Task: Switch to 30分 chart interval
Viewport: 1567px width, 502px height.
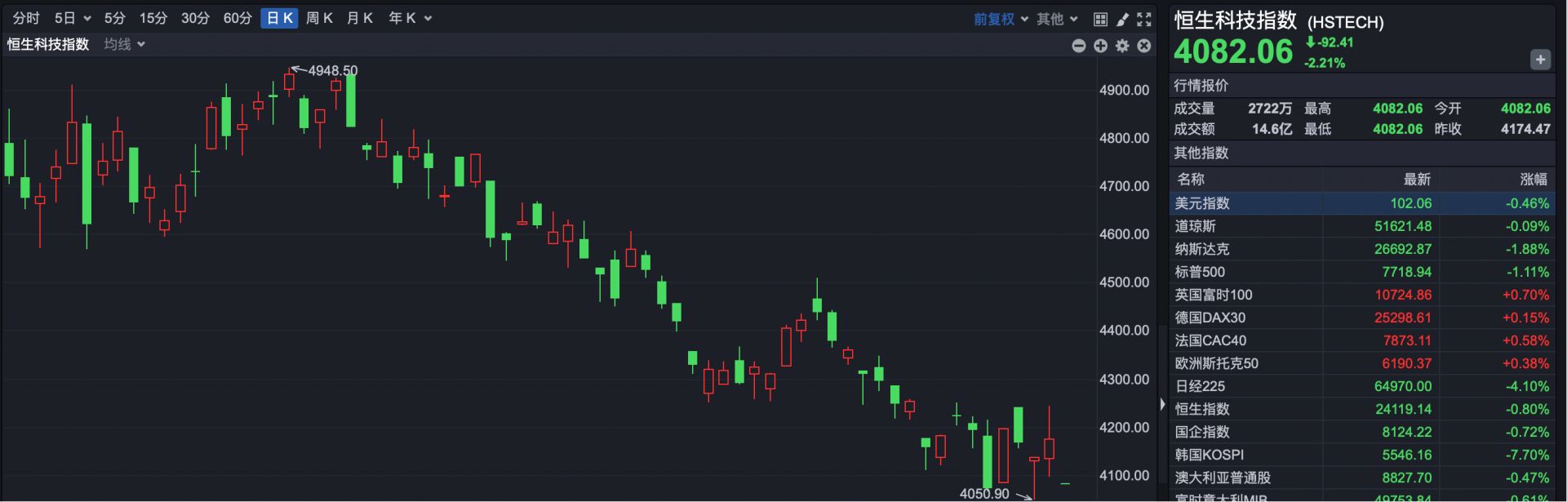Action: pyautogui.click(x=195, y=18)
